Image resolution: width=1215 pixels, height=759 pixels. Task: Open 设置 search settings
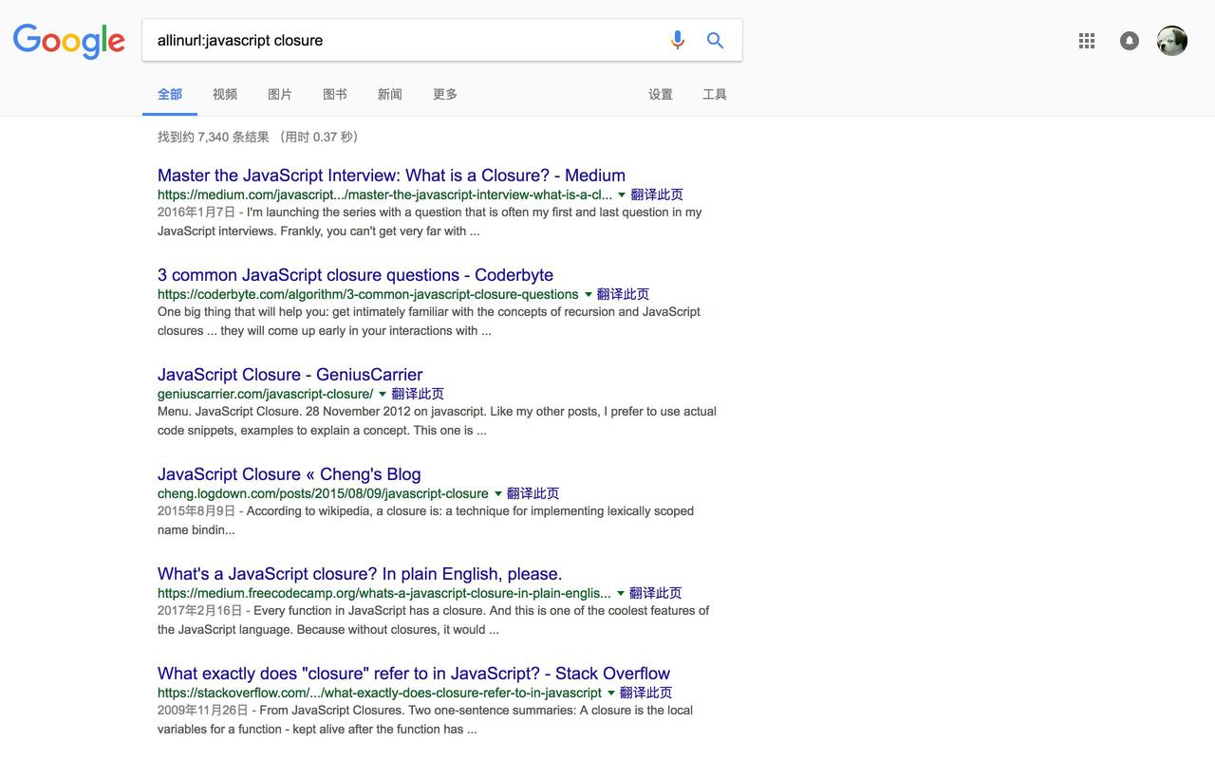click(x=661, y=94)
